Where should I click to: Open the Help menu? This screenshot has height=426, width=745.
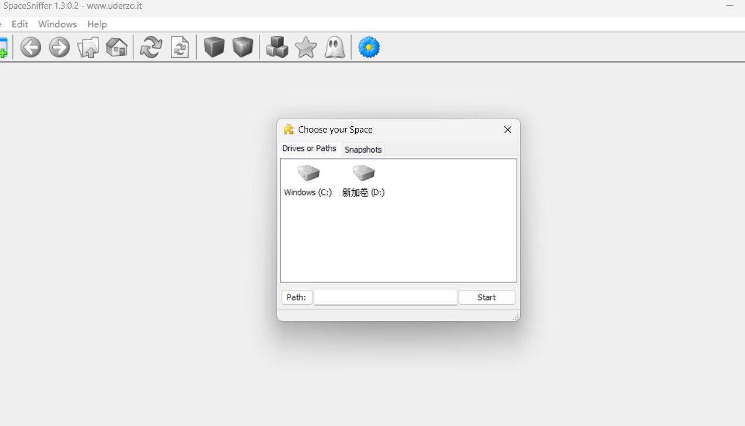tap(97, 24)
